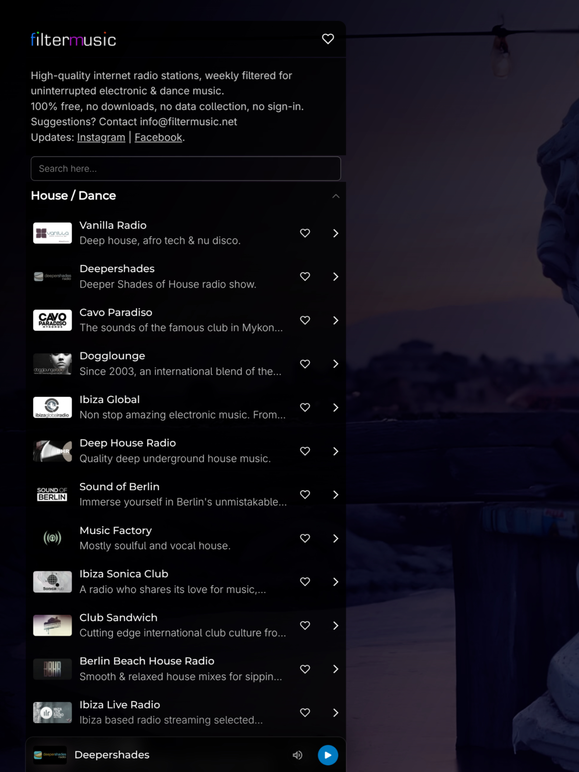Click Music Factory broadcast icon
This screenshot has width=579, height=772.
tap(52, 538)
